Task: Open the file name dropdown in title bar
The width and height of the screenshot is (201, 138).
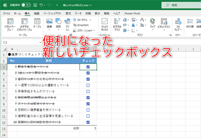Action: pyautogui.click(x=90, y=5)
